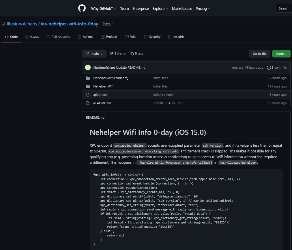Click the GitHub Octocat logo
Image resolution: width=292 pixels, height=250 pixels.
click(x=82, y=8)
